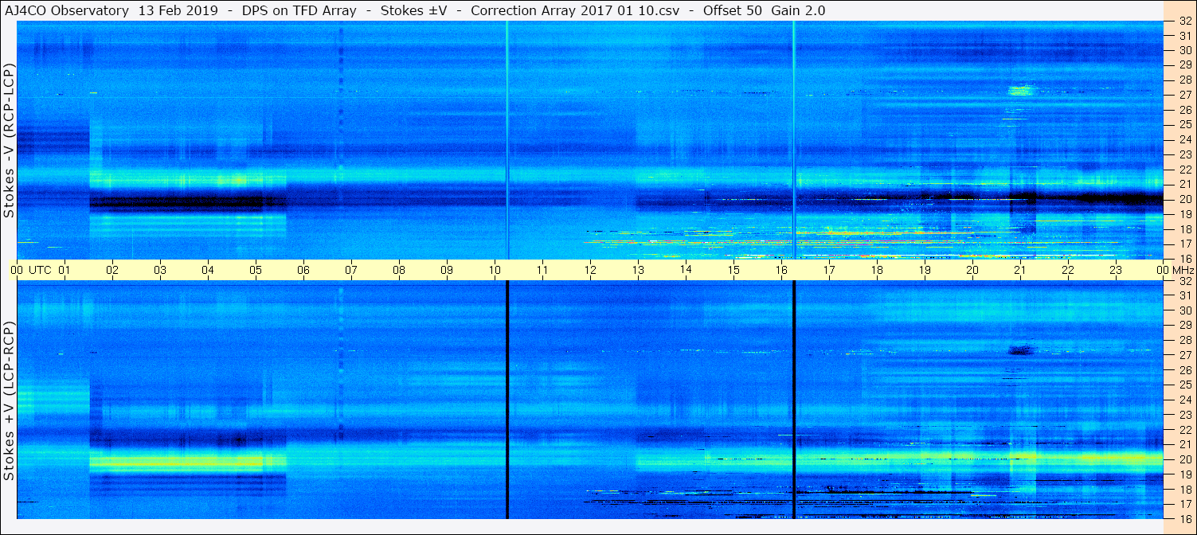
Task: Click the black vertical gap after hour 10, Stokes +V panel
Action: (507, 400)
